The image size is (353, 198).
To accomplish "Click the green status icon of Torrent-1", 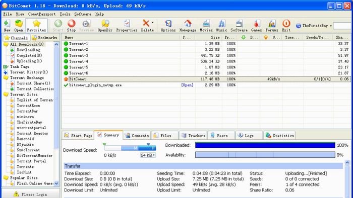I will pyautogui.click(x=66, y=44).
